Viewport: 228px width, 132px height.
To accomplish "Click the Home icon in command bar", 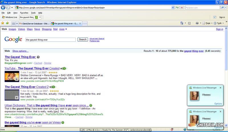I will [x=182, y=23].
